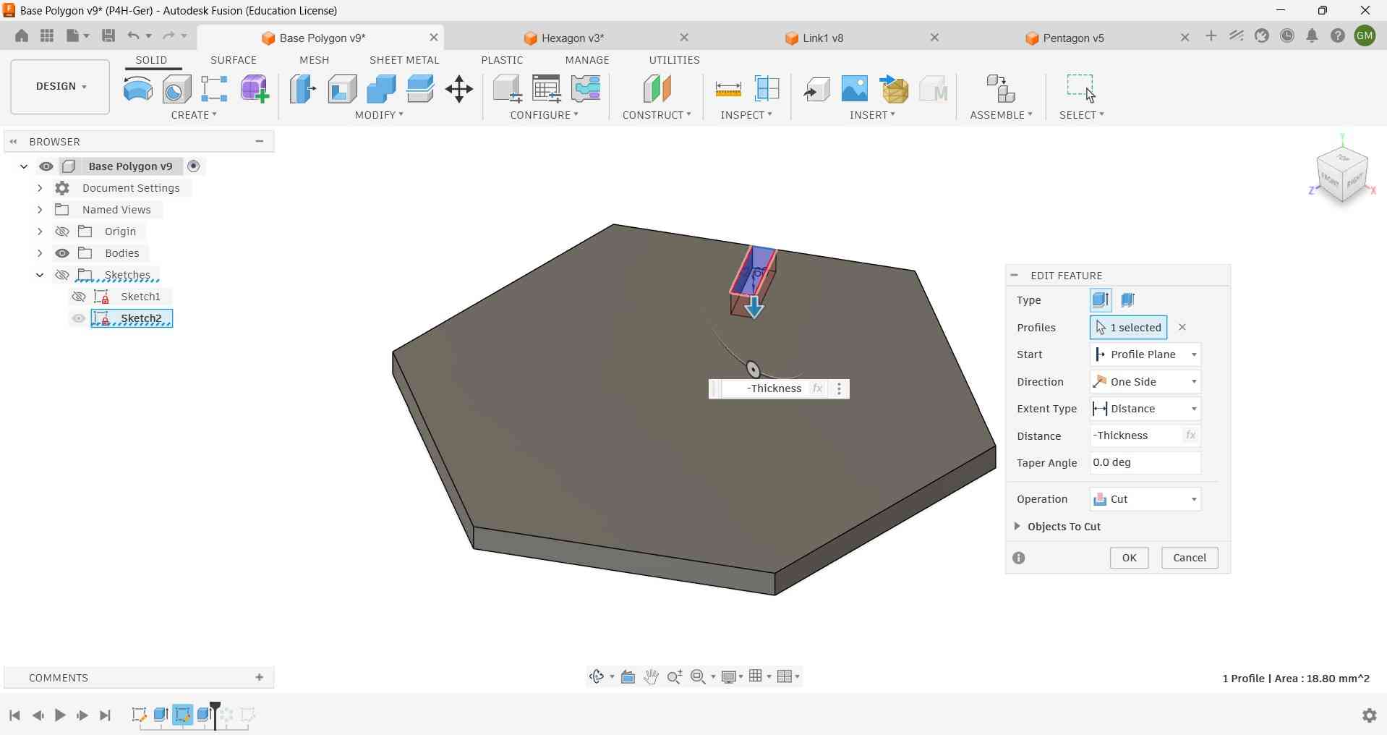1387x735 pixels.
Task: Open the Notifications bell icon
Action: point(1312,35)
